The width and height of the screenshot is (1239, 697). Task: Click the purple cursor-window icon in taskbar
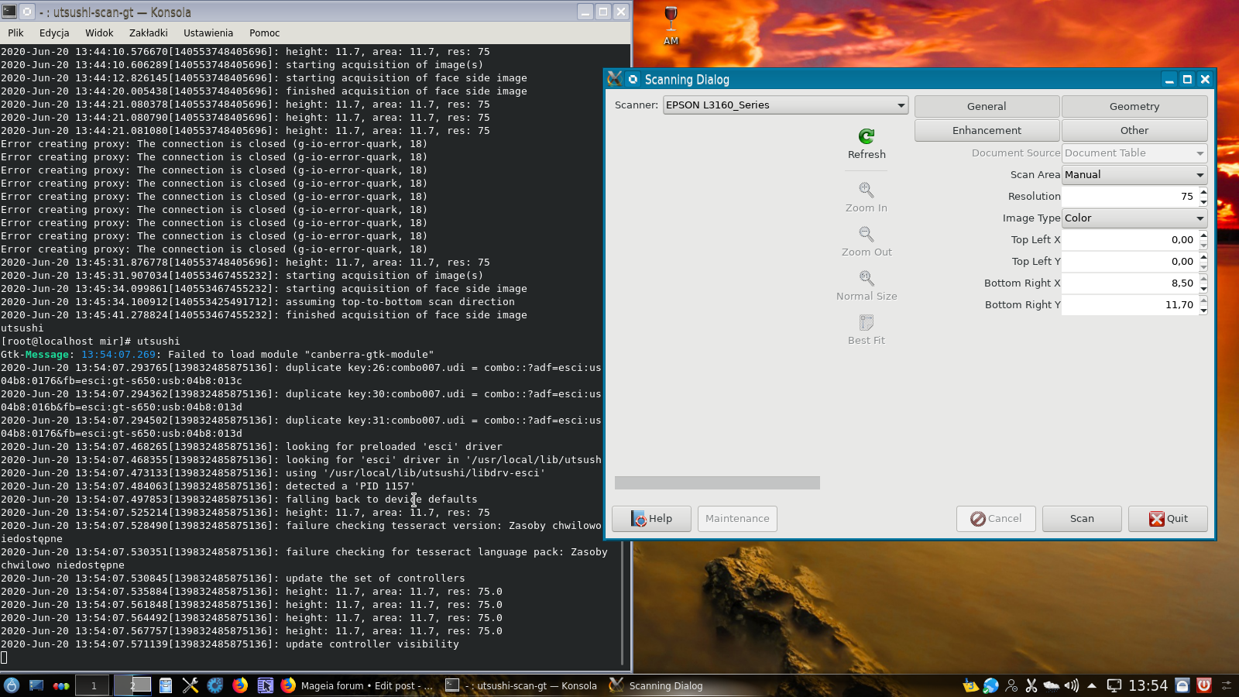point(265,685)
